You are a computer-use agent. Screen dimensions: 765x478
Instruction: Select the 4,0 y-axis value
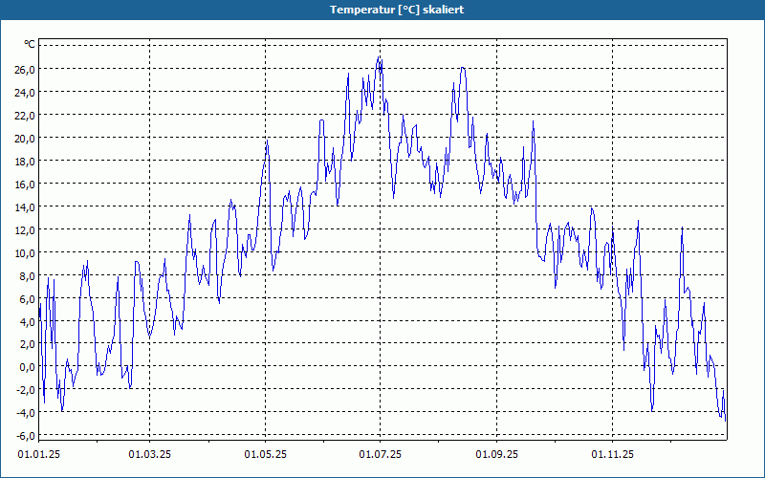pyautogui.click(x=28, y=321)
